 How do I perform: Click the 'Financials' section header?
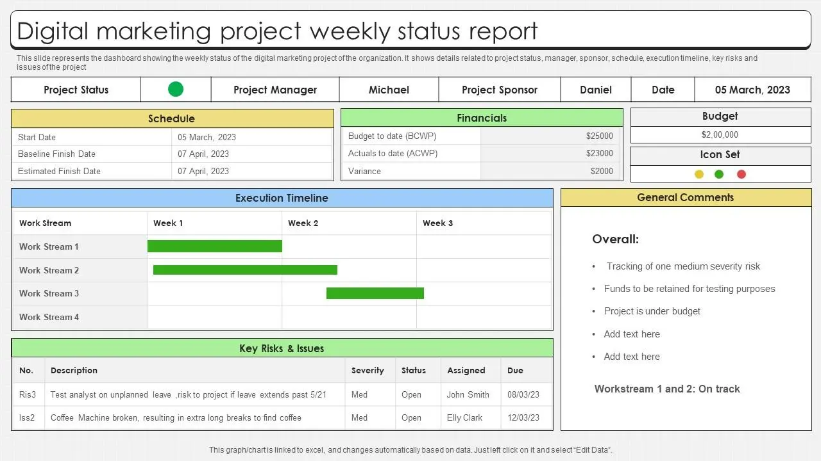click(482, 118)
